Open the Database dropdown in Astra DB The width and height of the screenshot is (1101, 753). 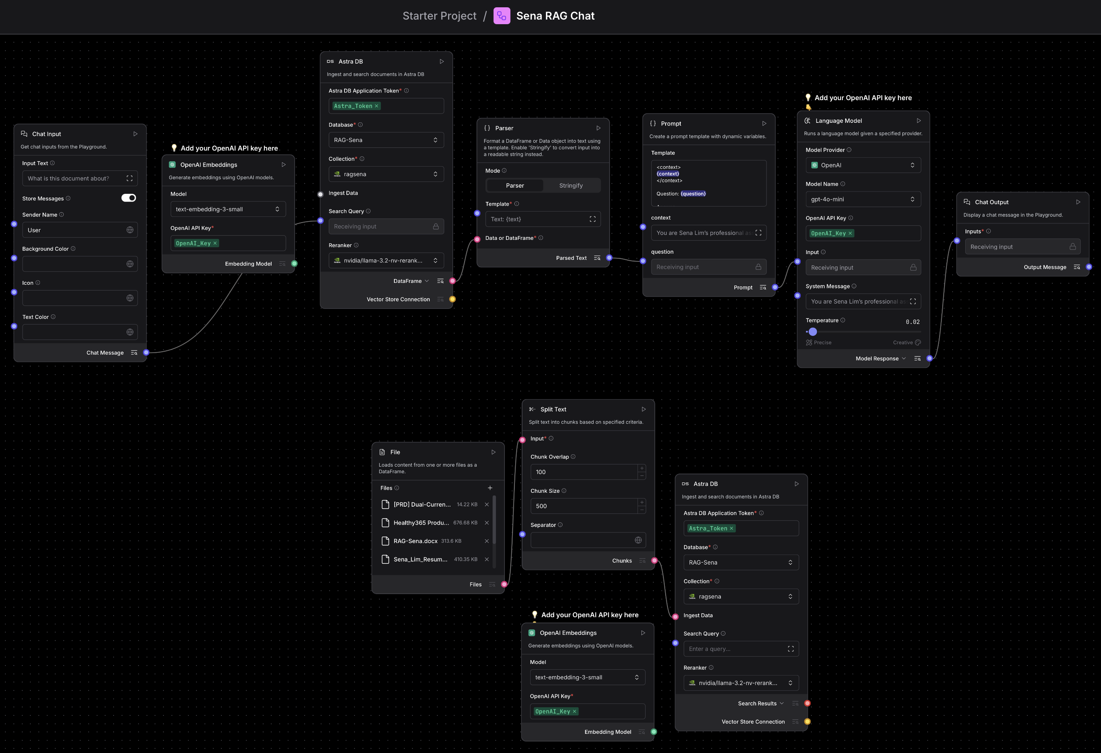point(386,139)
